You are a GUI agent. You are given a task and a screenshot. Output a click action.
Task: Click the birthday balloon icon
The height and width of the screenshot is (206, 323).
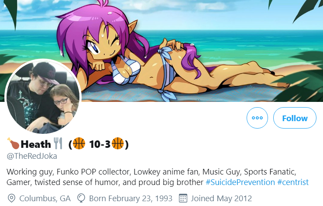81,199
